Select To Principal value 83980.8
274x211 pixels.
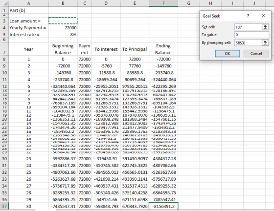pyautogui.click(x=135, y=73)
